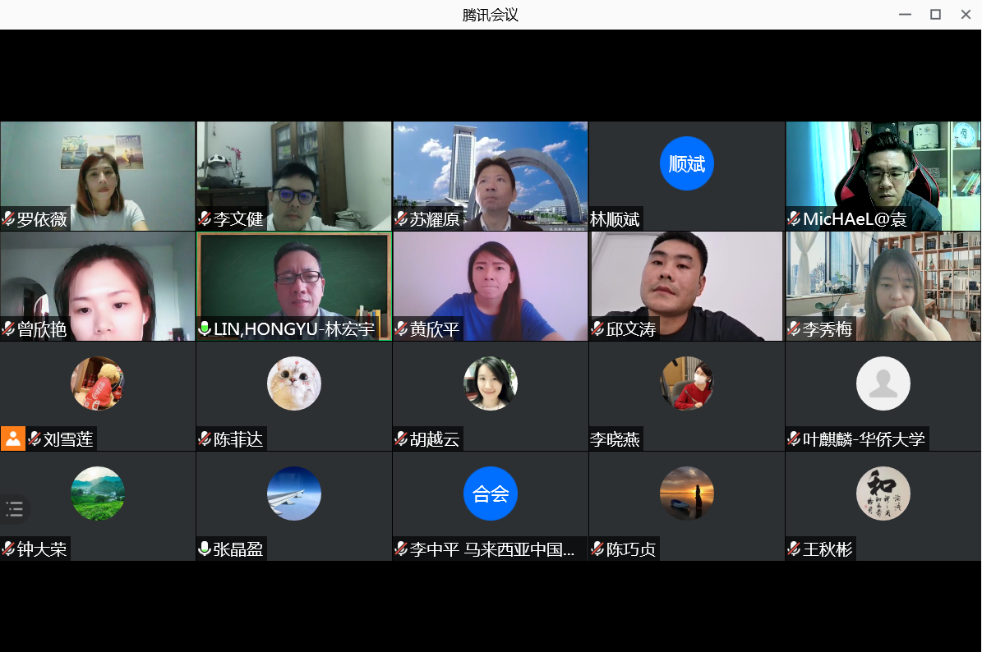Select the speaking LIN,HONGYU video tile
The height and width of the screenshot is (652, 982).
(x=293, y=286)
